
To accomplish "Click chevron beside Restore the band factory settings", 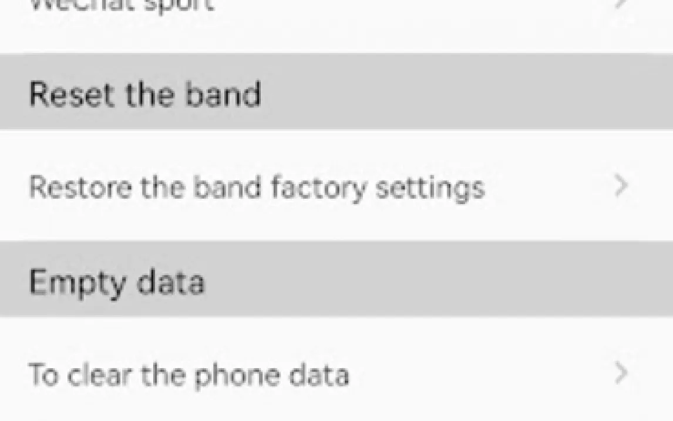I will click(621, 186).
